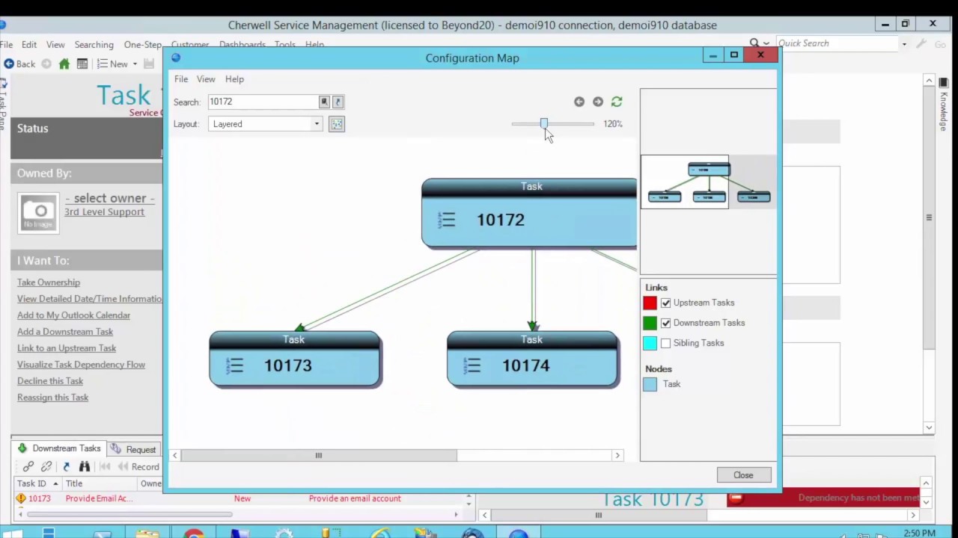Click the list icon in task node 10172

coord(447,220)
